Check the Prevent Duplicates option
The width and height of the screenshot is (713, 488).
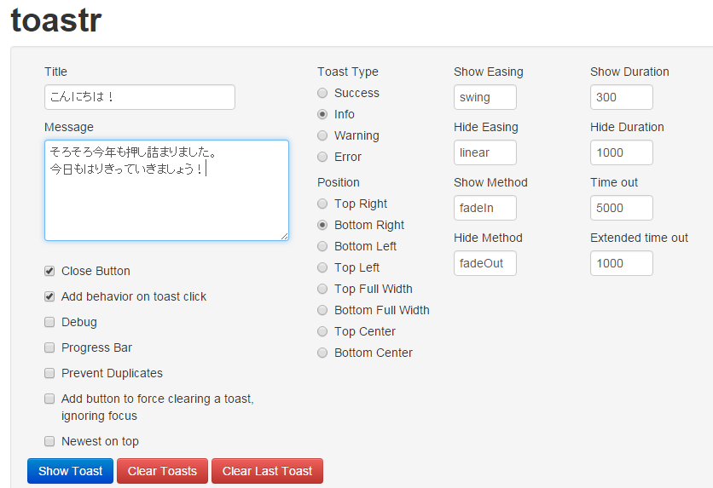coord(49,373)
